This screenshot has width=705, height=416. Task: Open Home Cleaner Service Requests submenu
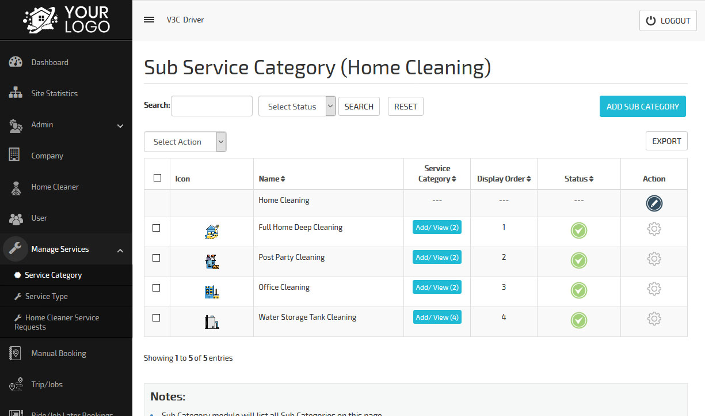(x=66, y=322)
